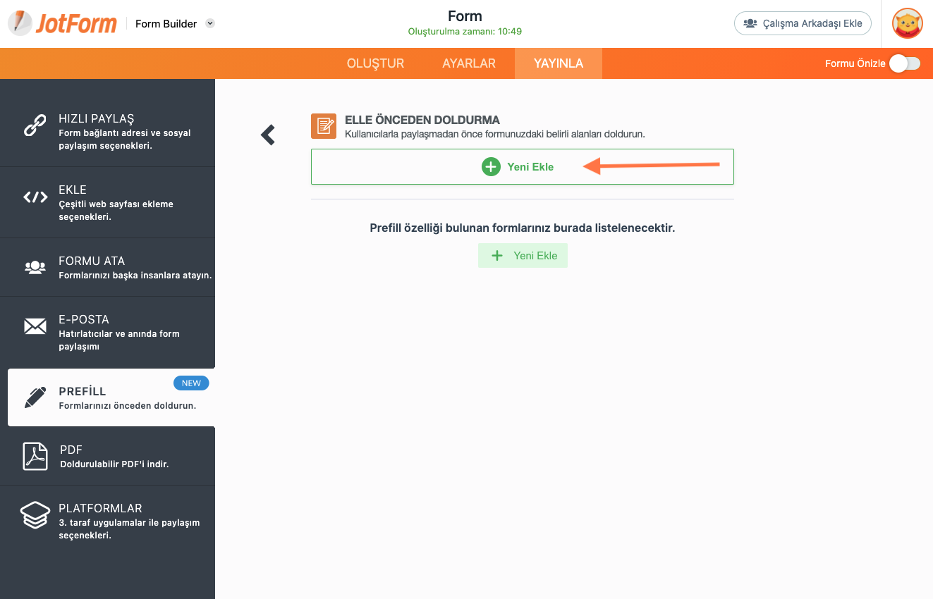933x599 pixels.
Task: Click the E-Posta envelope icon
Action: 35,326
